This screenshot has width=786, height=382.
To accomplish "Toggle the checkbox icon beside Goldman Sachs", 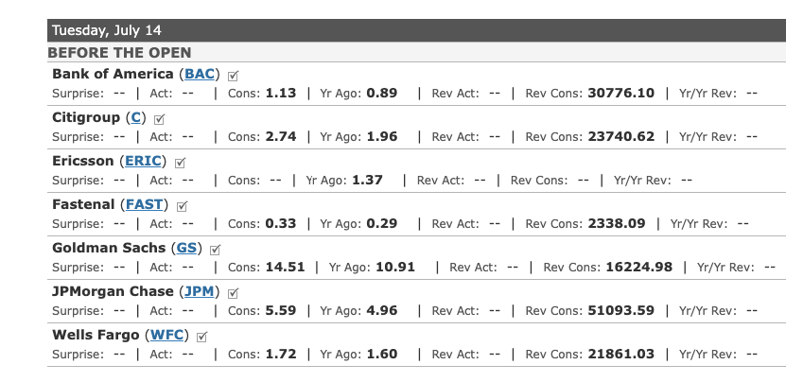I will [x=215, y=250].
